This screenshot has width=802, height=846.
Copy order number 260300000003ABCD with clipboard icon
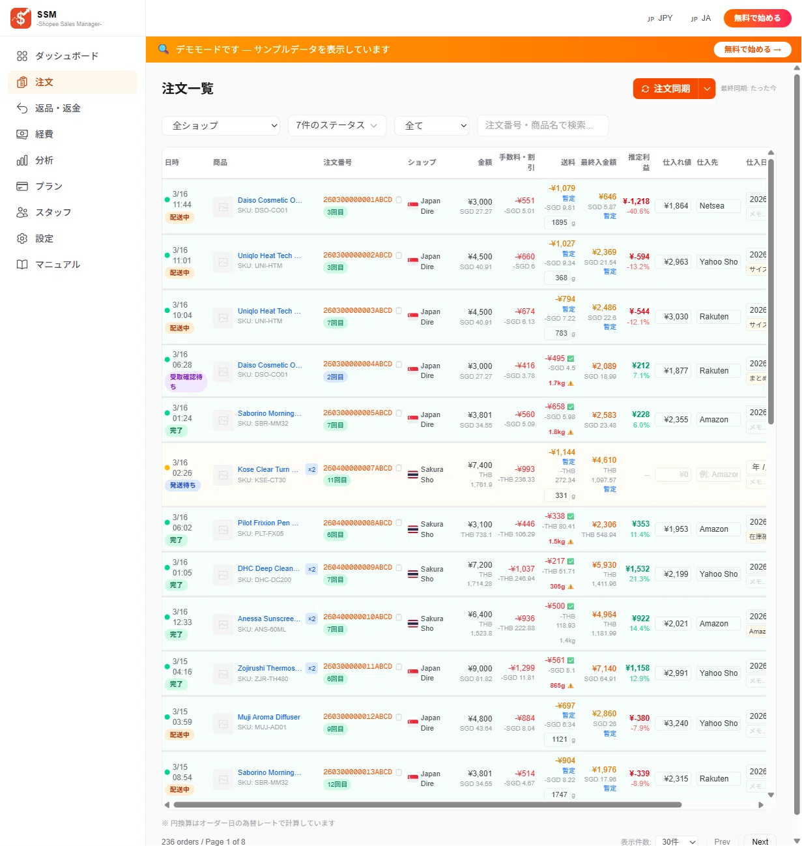pos(399,311)
